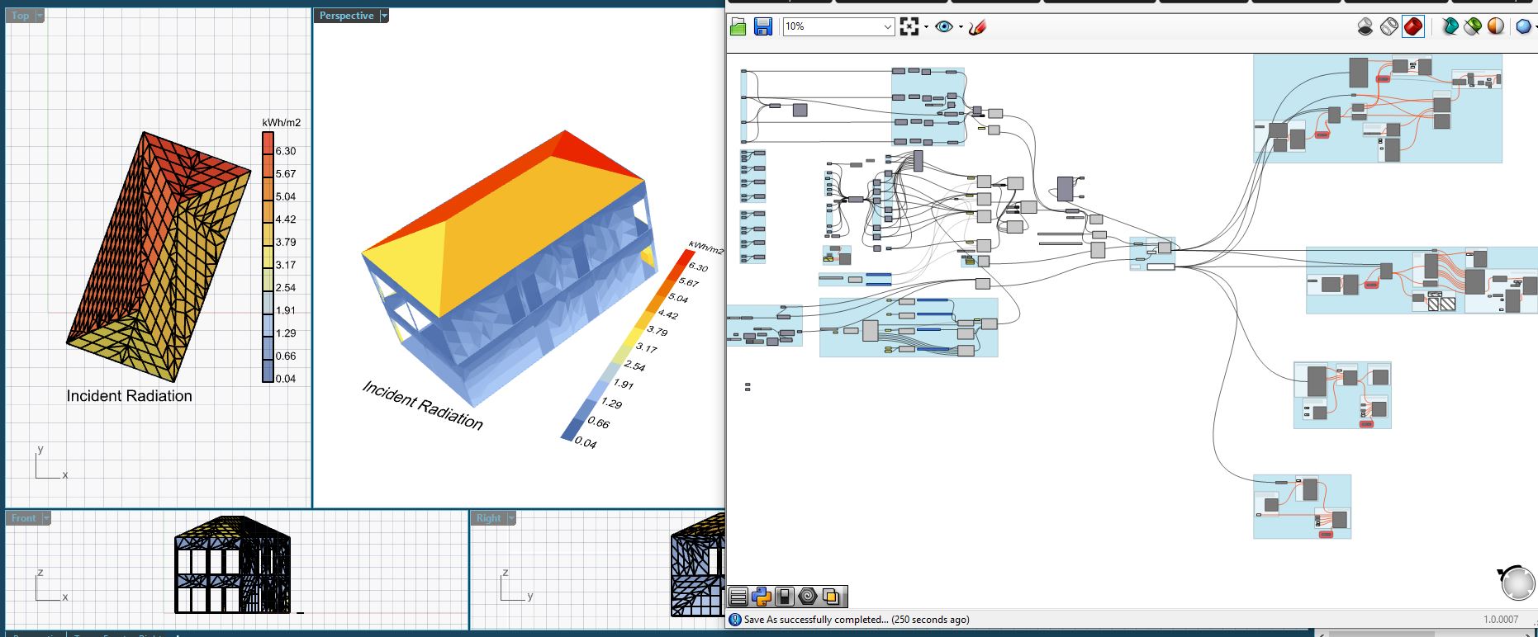Image resolution: width=1538 pixels, height=637 pixels.
Task: Click the canvas compass navigation widget
Action: point(1517,583)
